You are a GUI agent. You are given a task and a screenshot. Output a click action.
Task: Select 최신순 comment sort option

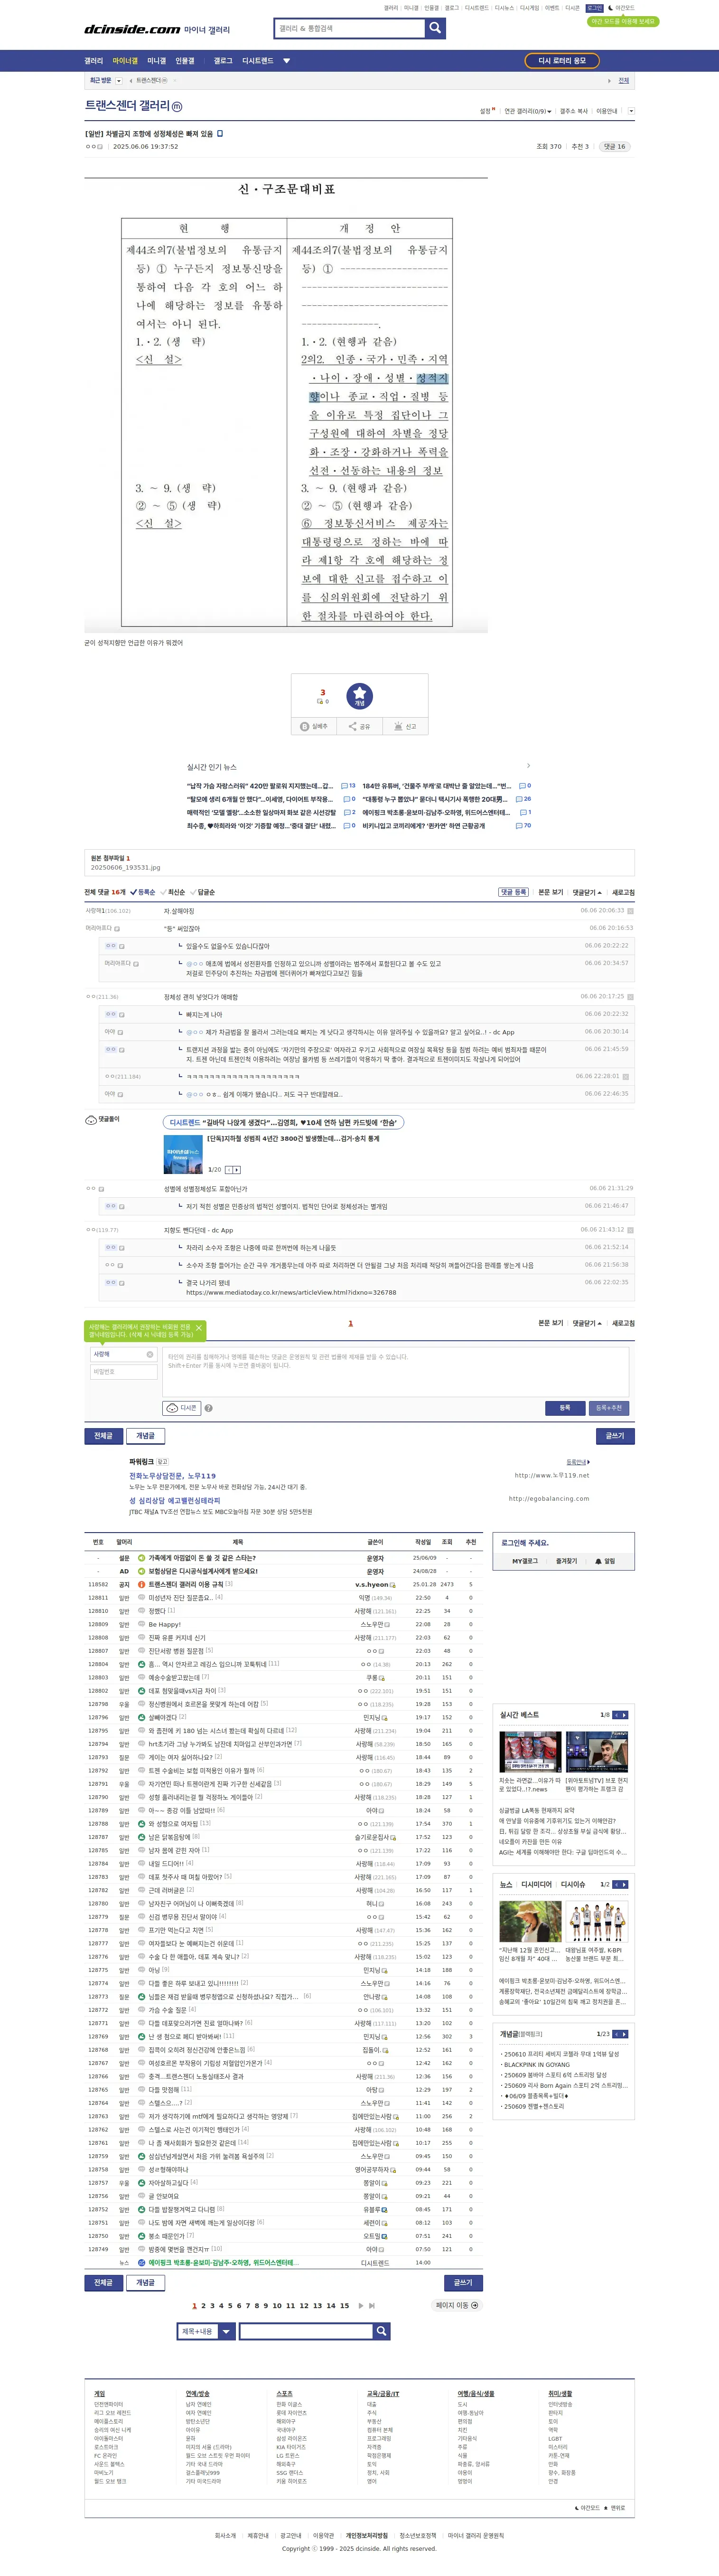[x=173, y=892]
